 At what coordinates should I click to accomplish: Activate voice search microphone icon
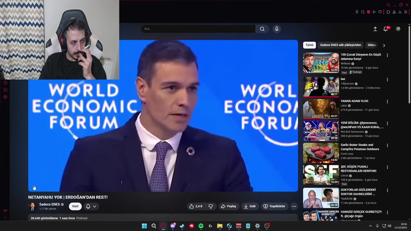(277, 29)
